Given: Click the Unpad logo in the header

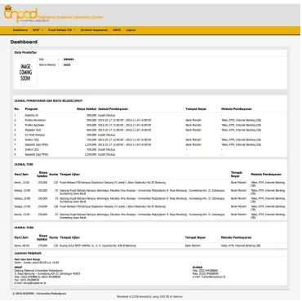Looking at the screenshot, I should (21, 14).
